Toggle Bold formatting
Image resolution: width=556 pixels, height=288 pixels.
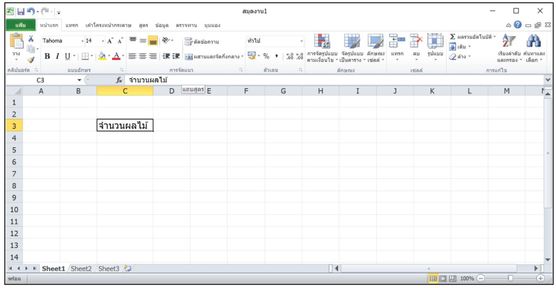click(47, 56)
